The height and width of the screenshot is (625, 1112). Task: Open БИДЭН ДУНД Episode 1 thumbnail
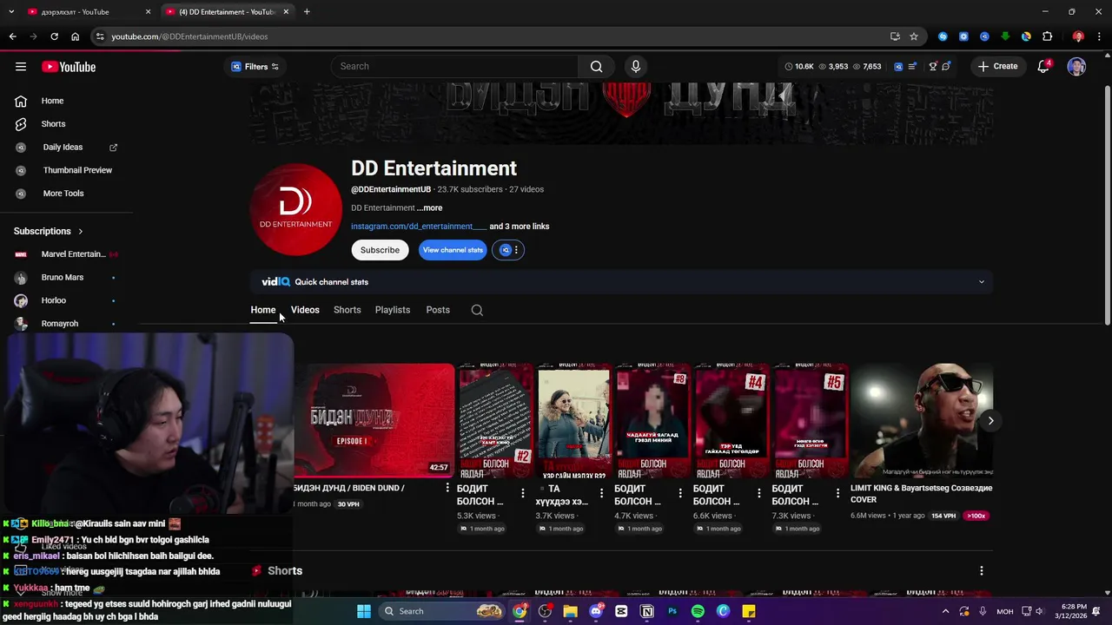coord(374,420)
